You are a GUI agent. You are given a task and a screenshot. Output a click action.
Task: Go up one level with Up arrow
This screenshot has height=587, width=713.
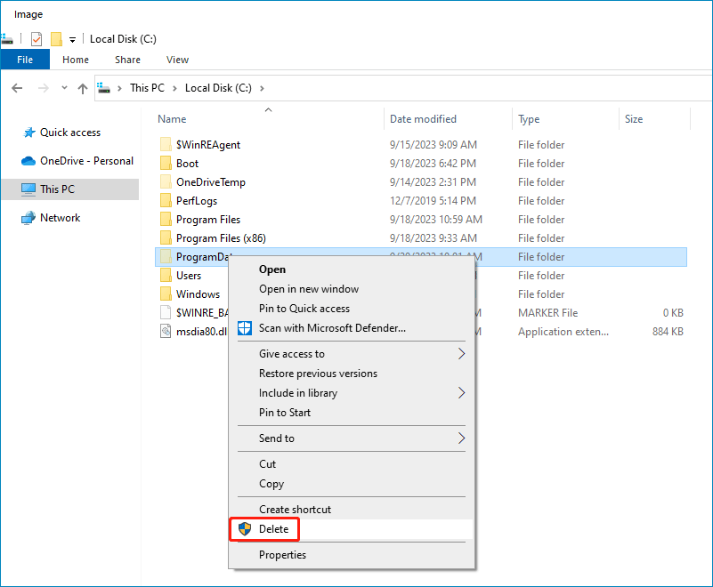tap(82, 89)
